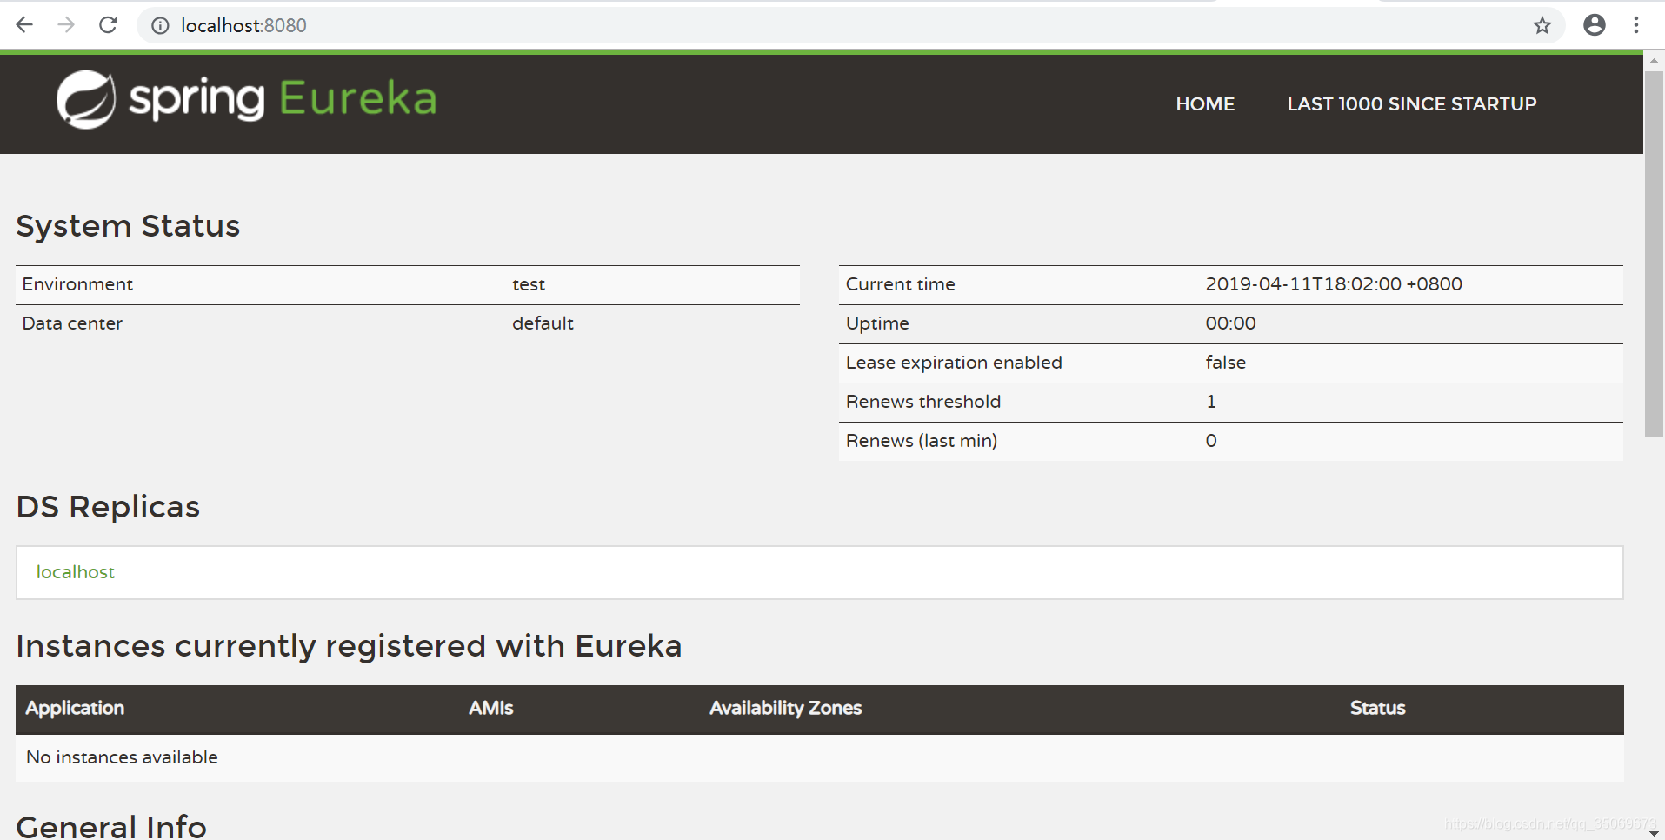Viewport: 1665px width, 840px height.
Task: Click the Status column header
Action: coord(1377,709)
